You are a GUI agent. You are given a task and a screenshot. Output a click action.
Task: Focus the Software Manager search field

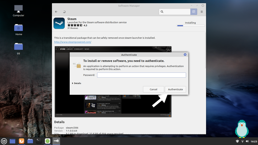[174, 12]
